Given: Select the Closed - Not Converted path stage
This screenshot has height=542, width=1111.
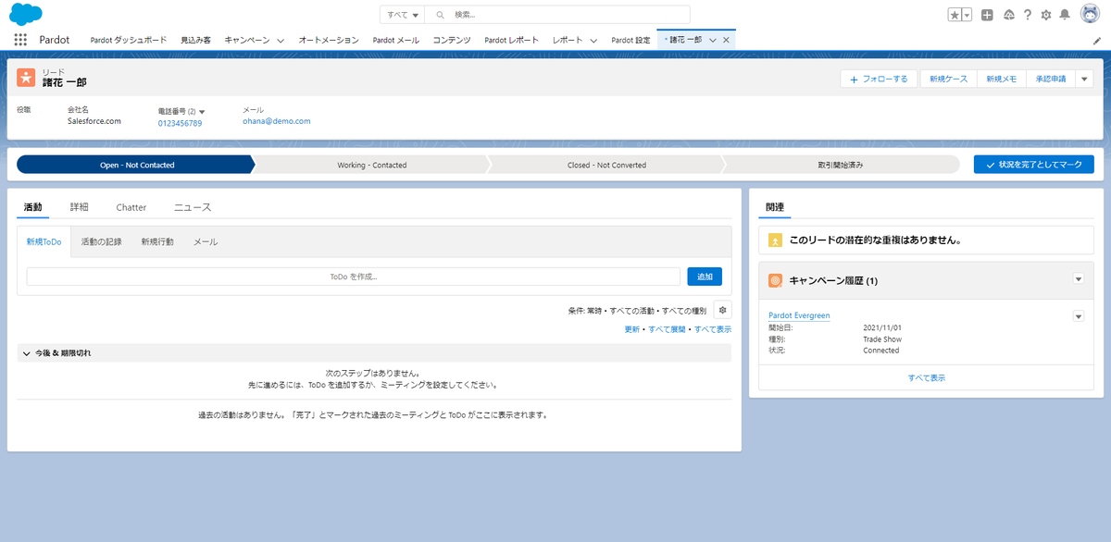Looking at the screenshot, I should (606, 165).
